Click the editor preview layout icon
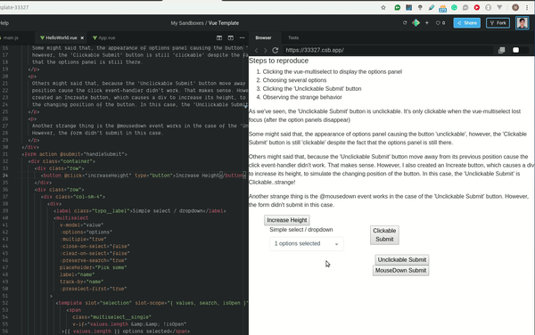Viewport: 535px width, 335px height. [231, 37]
